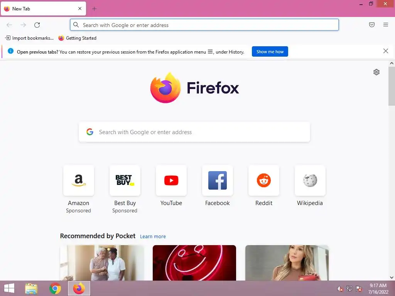Viewport: 395px width, 296px height.
Task: Click the muted volume tray icon
Action: [340, 289]
